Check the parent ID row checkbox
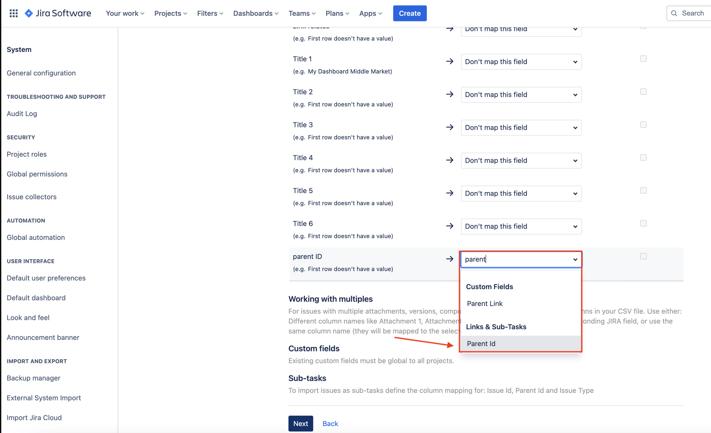The width and height of the screenshot is (711, 433). pos(643,256)
